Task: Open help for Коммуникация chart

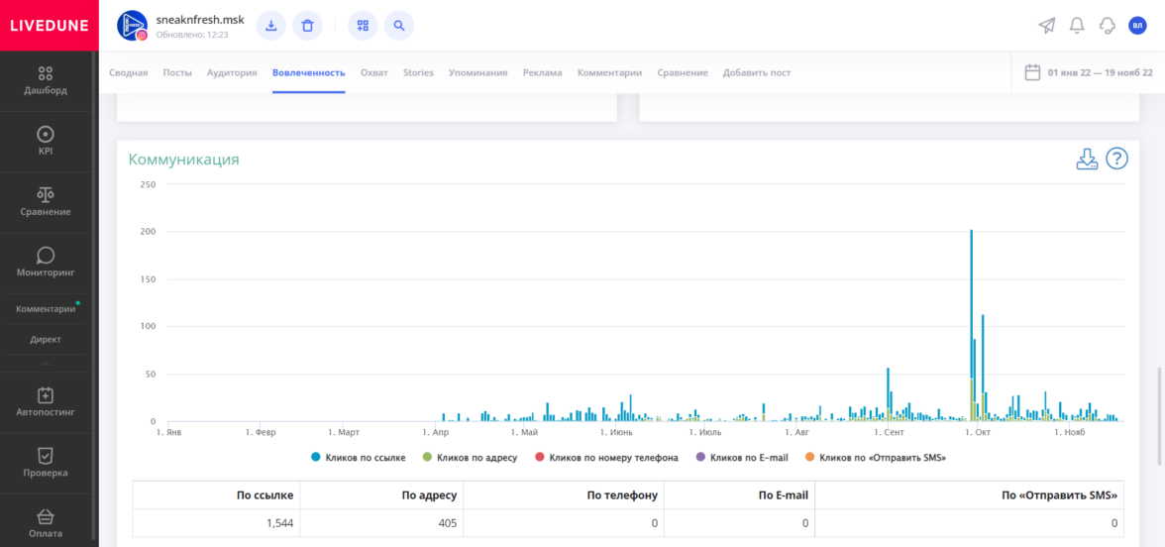Action: point(1116,159)
